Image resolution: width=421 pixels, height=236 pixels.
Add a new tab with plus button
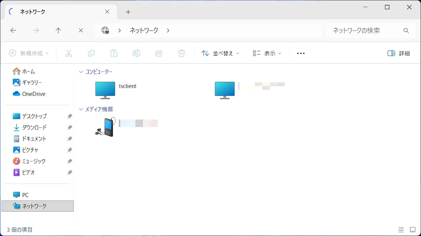point(128,12)
